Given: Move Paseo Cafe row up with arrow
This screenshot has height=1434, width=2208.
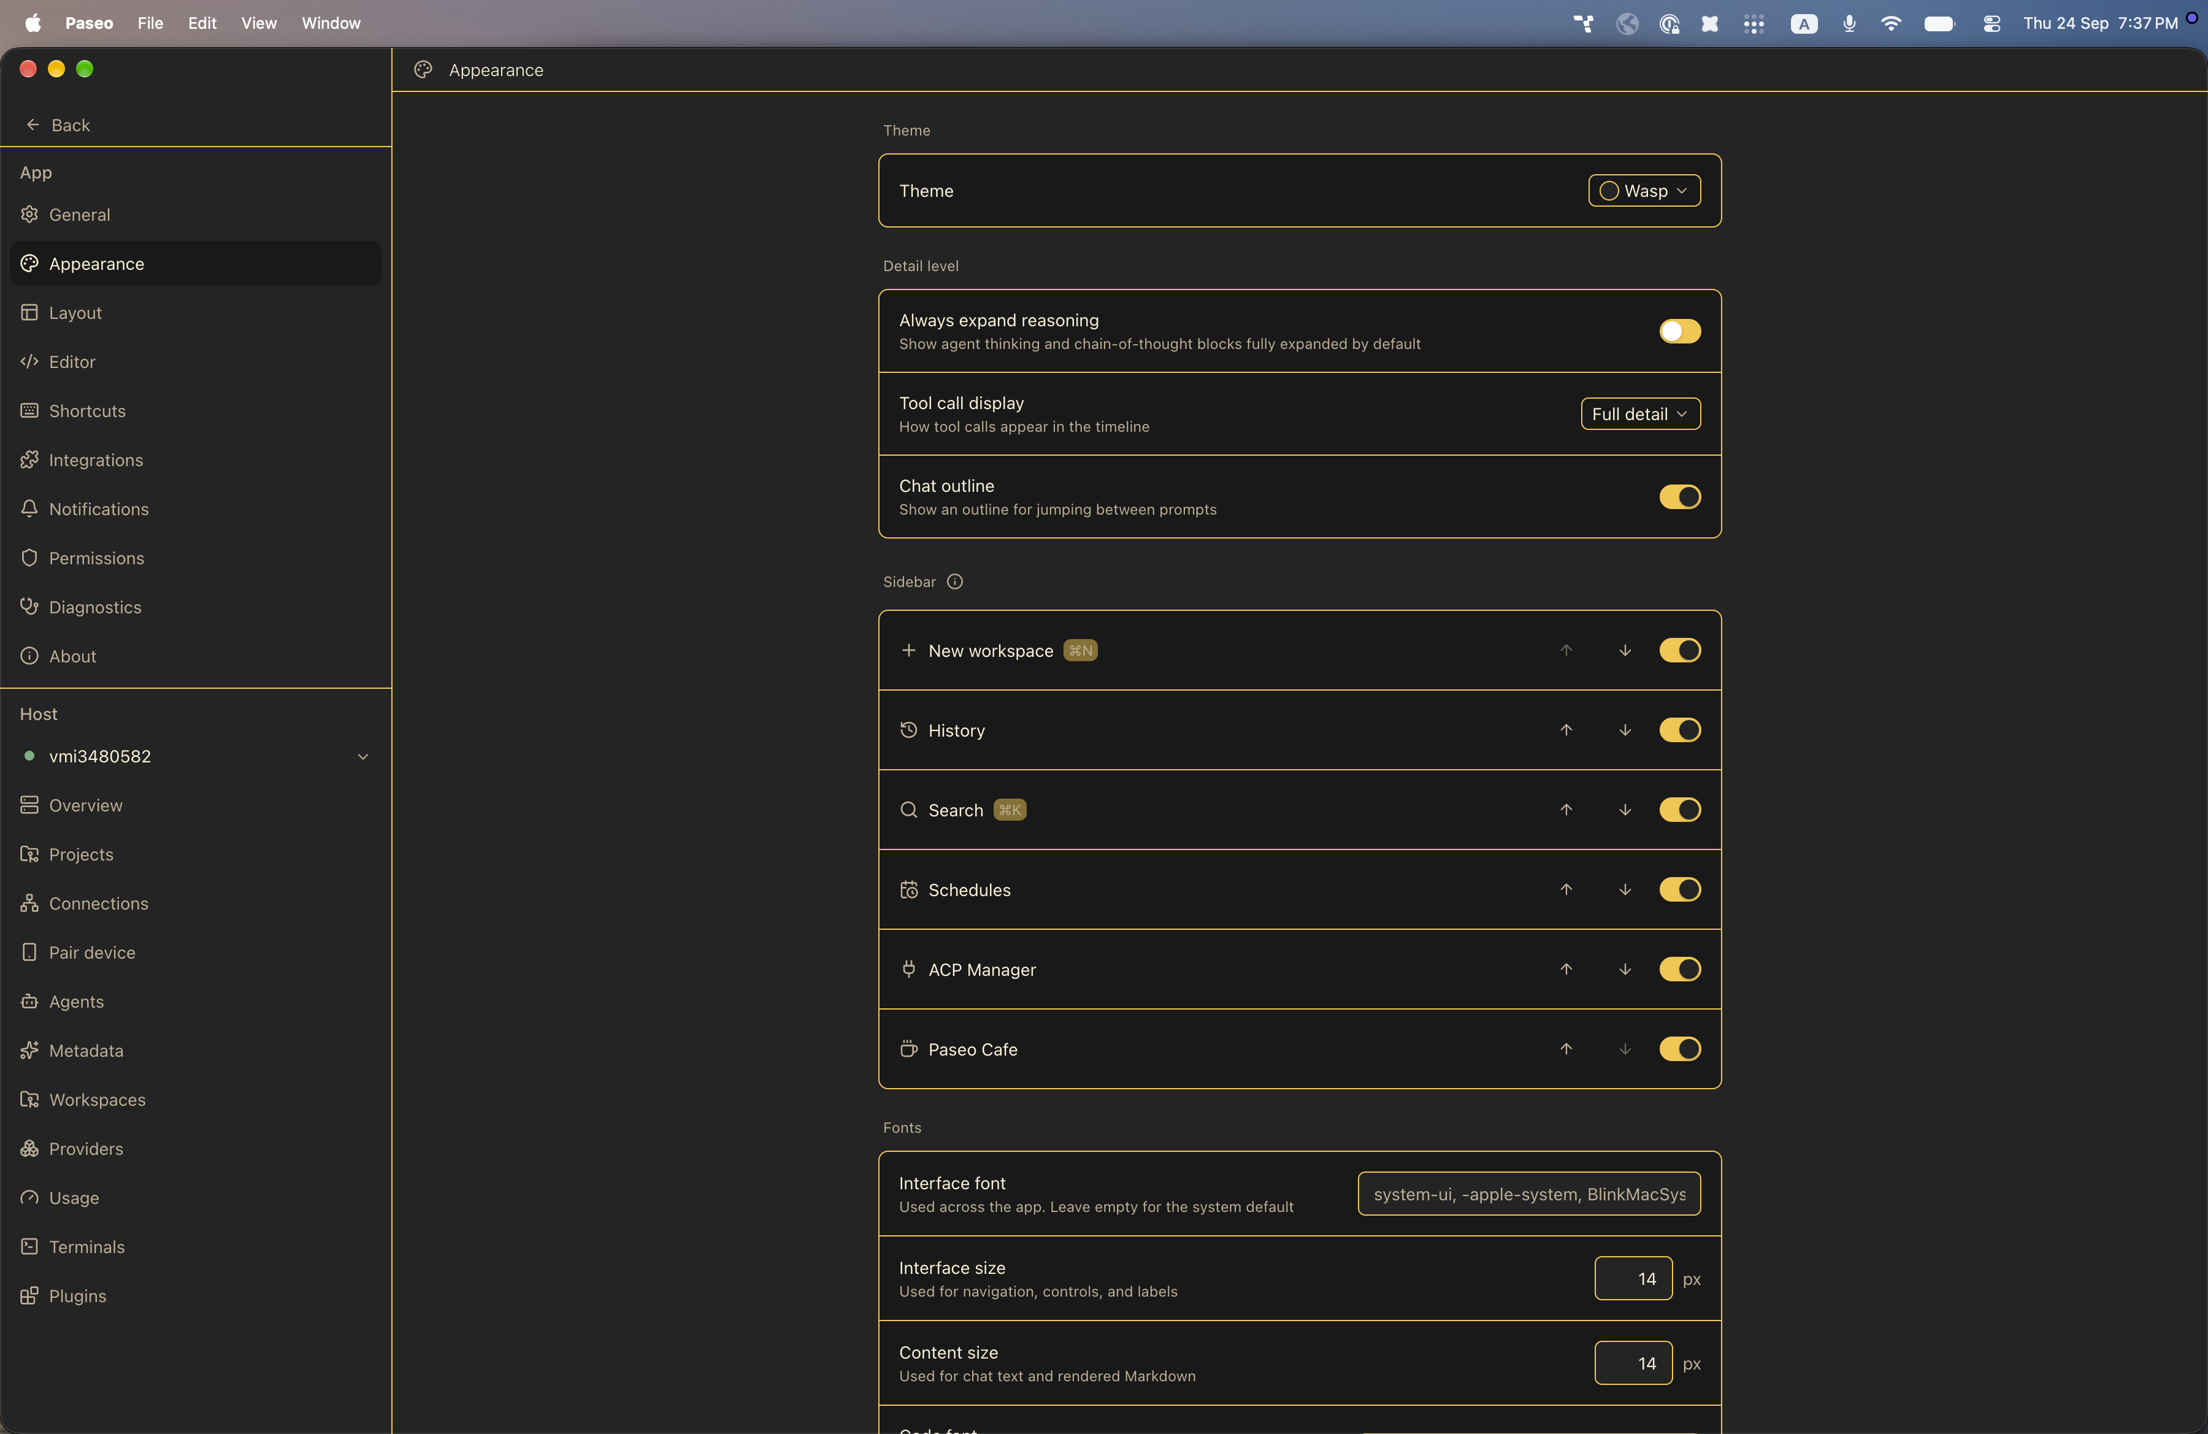Looking at the screenshot, I should (1566, 1049).
